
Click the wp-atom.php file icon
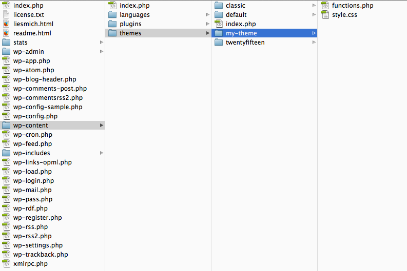(6, 70)
